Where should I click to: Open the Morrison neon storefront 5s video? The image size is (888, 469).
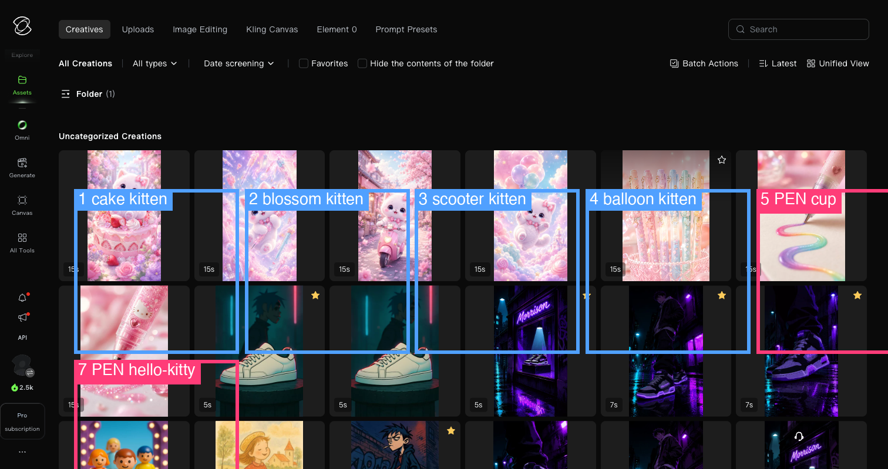click(530, 351)
